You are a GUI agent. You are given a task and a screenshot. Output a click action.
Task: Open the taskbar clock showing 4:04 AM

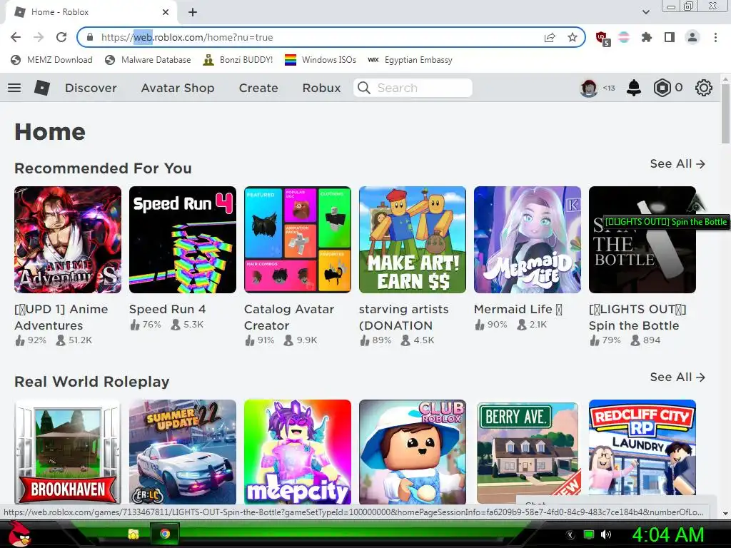pyautogui.click(x=667, y=534)
